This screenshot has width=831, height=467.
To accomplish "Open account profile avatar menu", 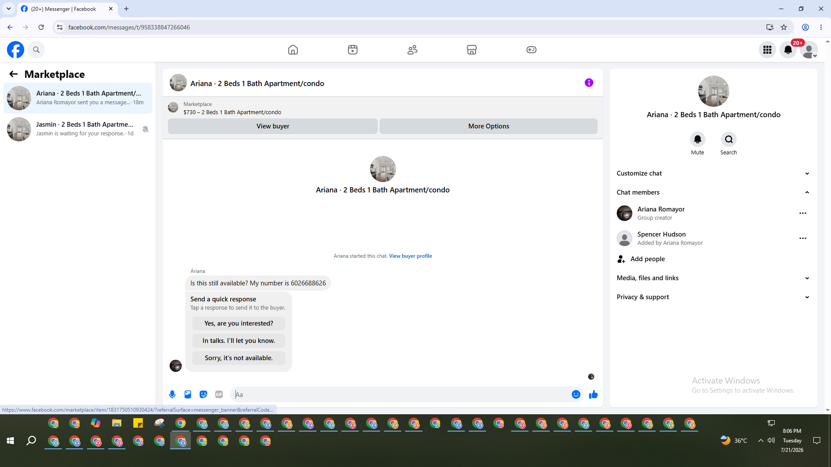I will 809,50.
